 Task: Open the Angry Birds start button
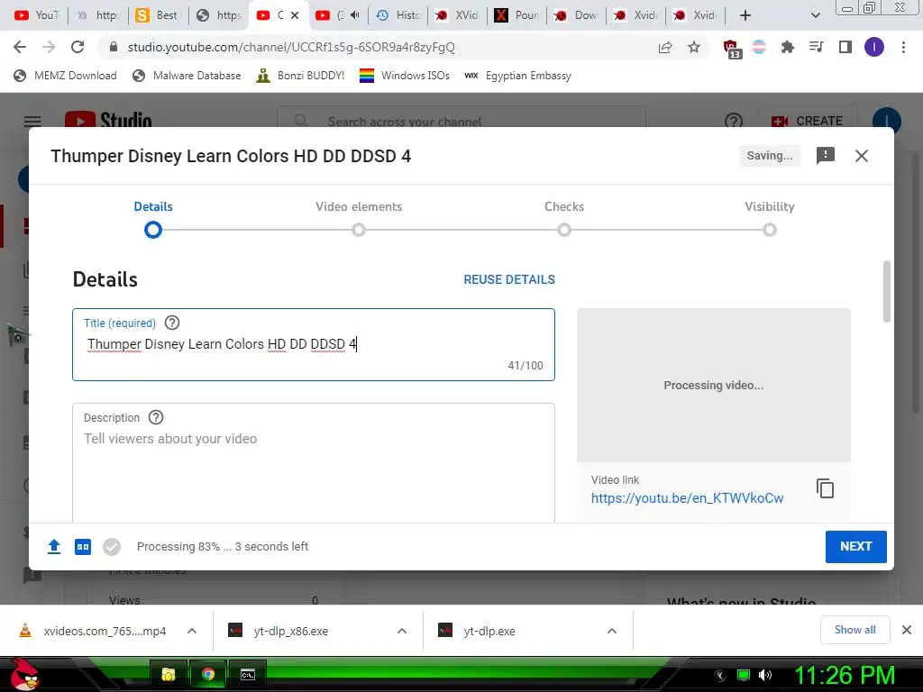(23, 674)
